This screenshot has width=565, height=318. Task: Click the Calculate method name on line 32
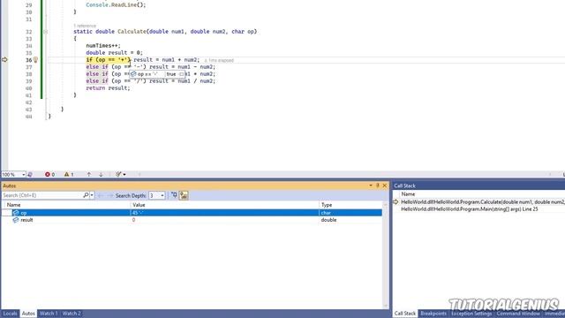(132, 32)
